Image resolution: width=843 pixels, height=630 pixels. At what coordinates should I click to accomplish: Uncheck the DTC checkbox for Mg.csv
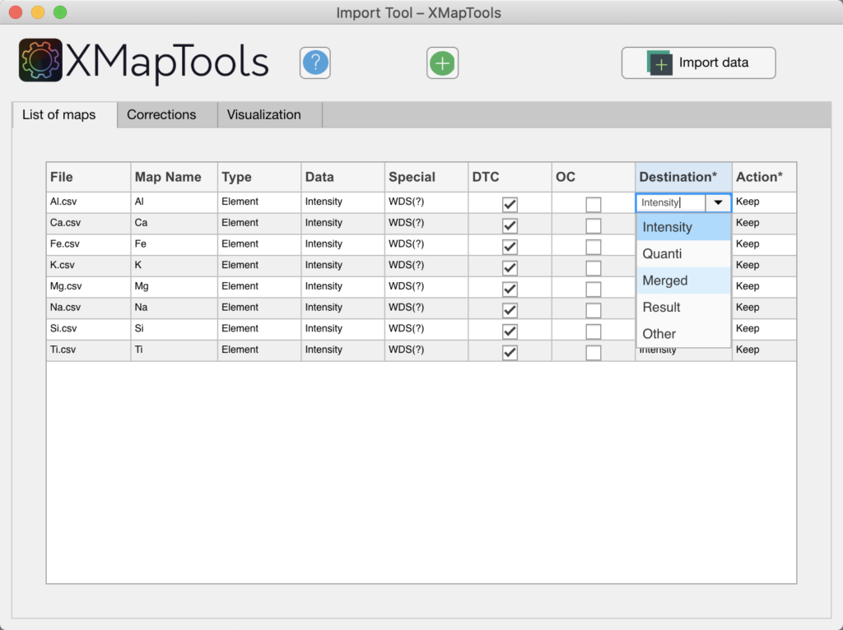pos(510,289)
